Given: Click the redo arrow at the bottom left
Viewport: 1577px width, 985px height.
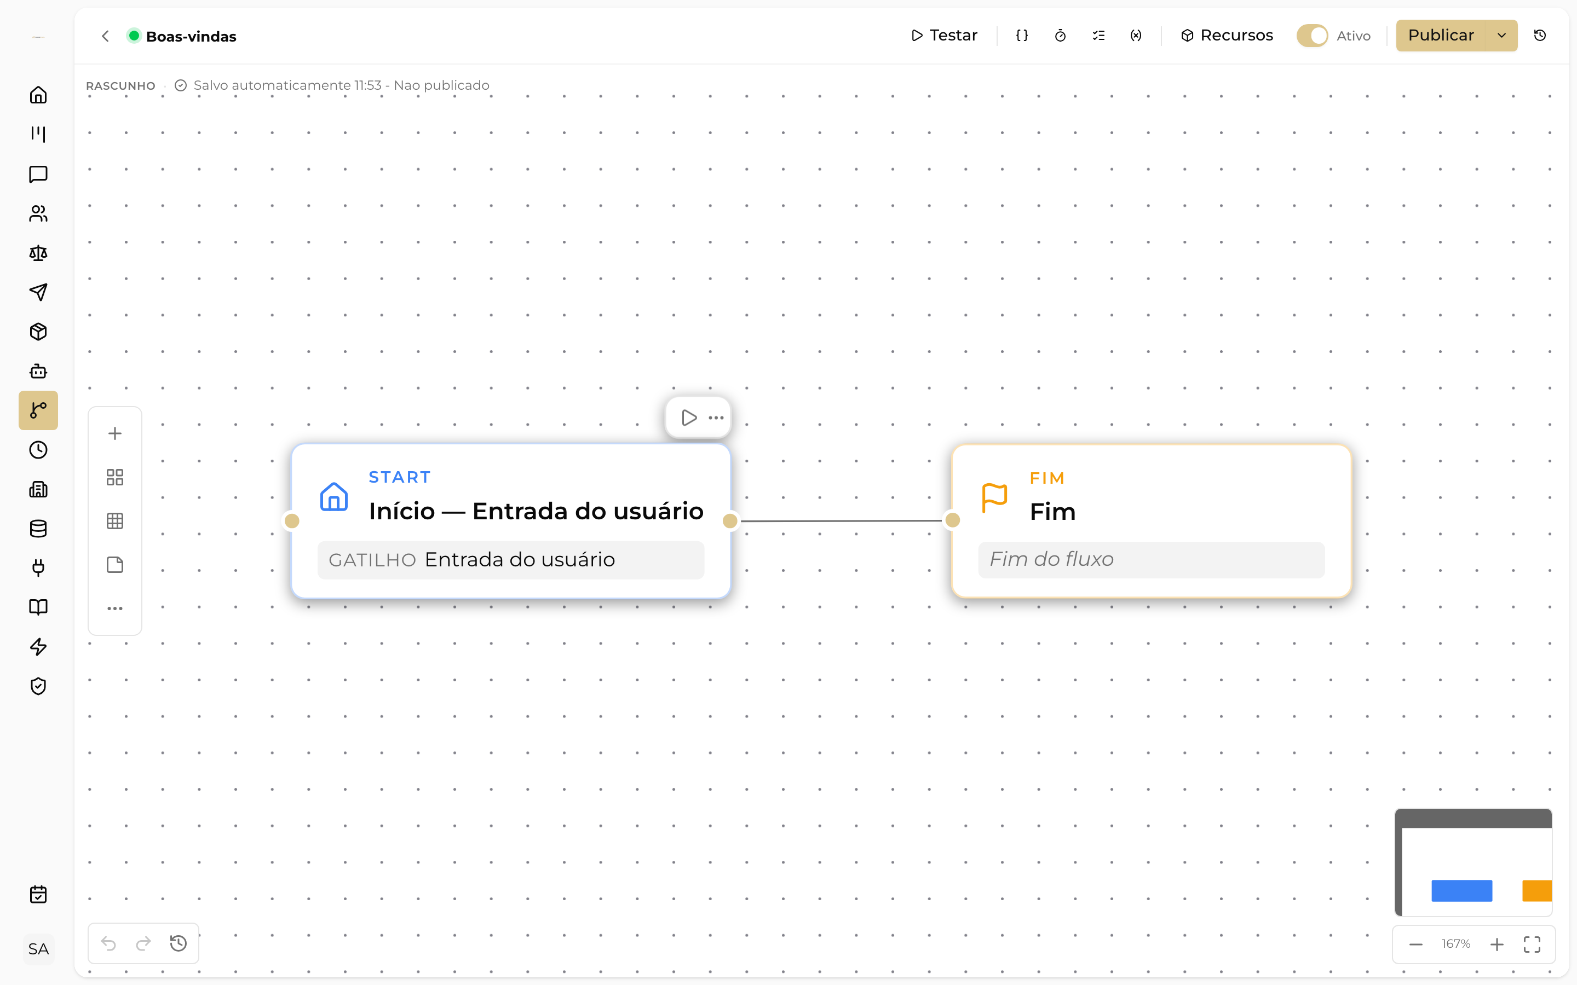Looking at the screenshot, I should pyautogui.click(x=143, y=943).
